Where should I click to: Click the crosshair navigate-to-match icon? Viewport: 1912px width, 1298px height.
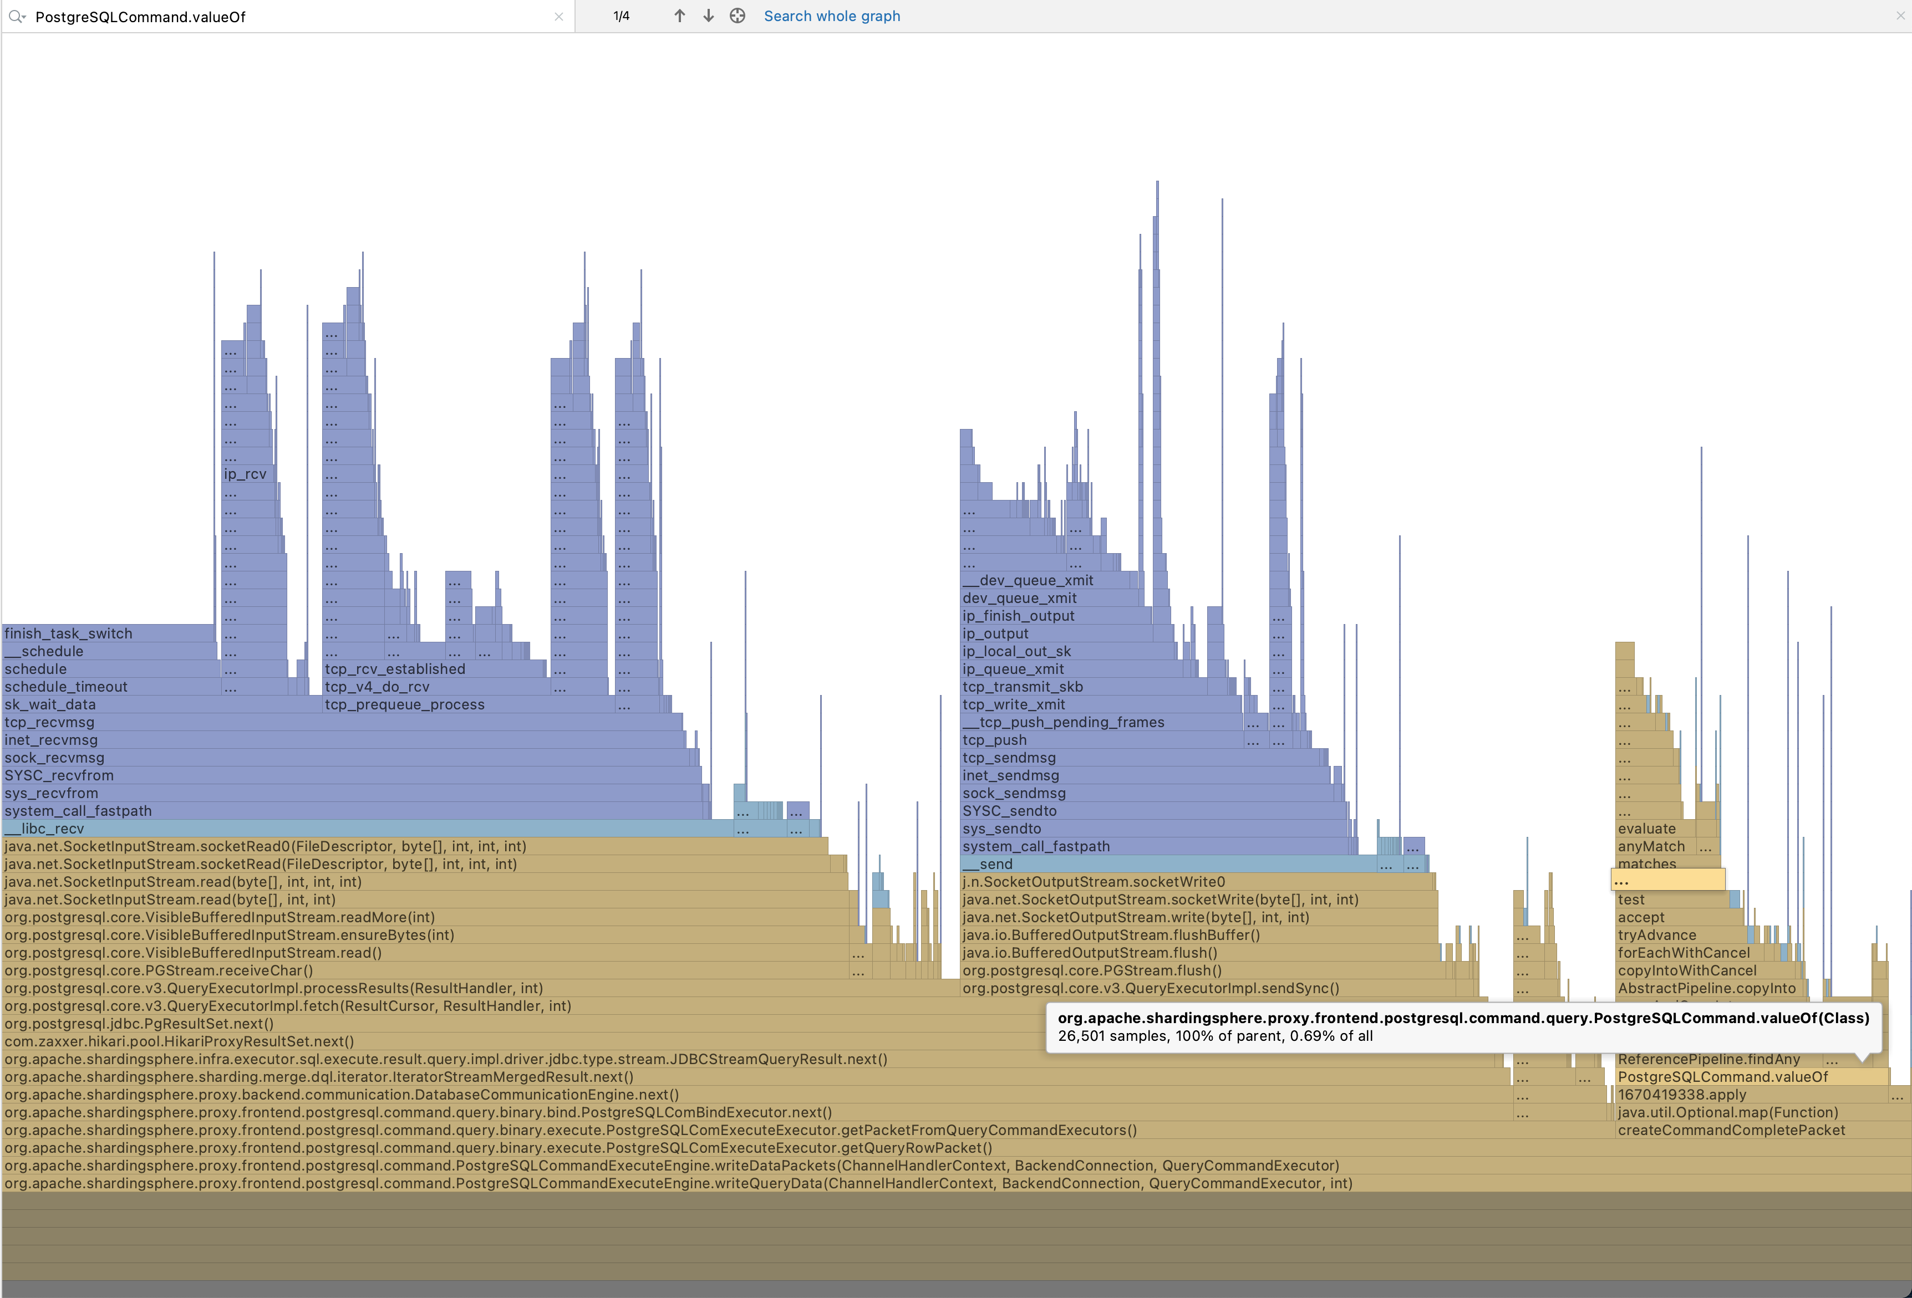pos(737,17)
